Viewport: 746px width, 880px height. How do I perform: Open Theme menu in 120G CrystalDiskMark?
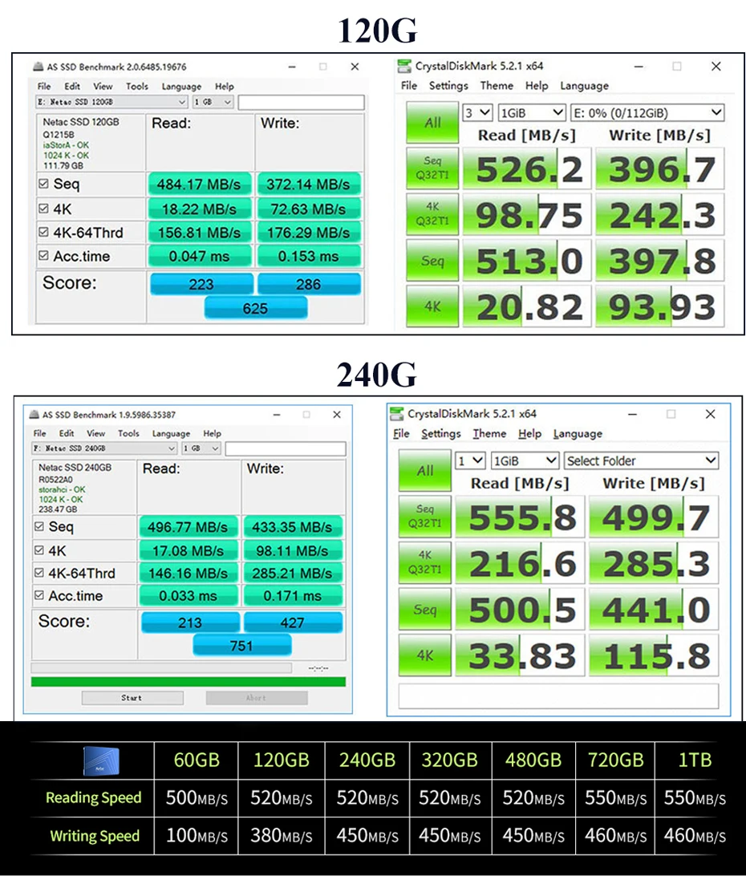click(x=497, y=86)
